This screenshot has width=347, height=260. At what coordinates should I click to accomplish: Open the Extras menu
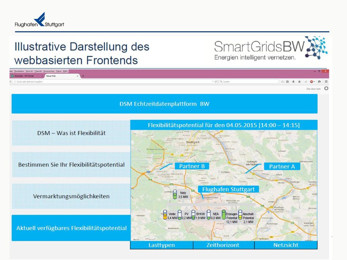pyautogui.click(x=59, y=71)
